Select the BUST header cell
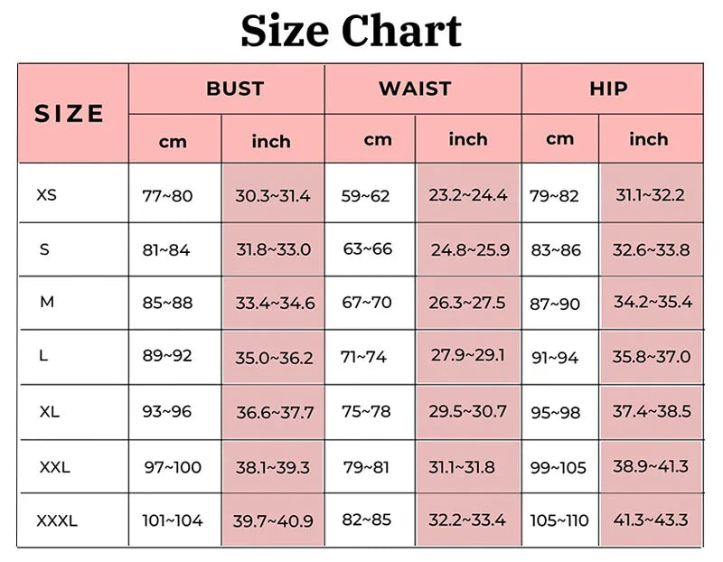 (235, 89)
